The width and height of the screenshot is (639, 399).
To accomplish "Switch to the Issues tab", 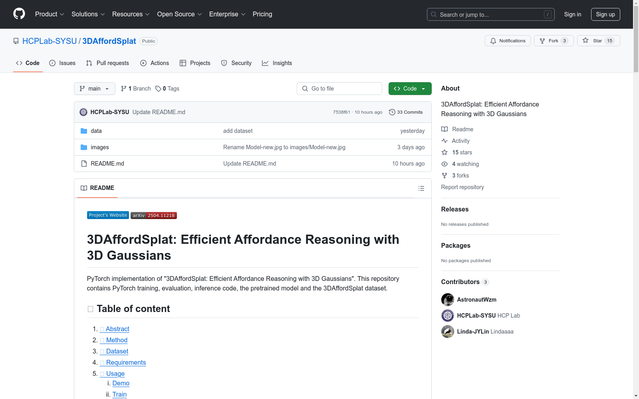I will (x=62, y=63).
